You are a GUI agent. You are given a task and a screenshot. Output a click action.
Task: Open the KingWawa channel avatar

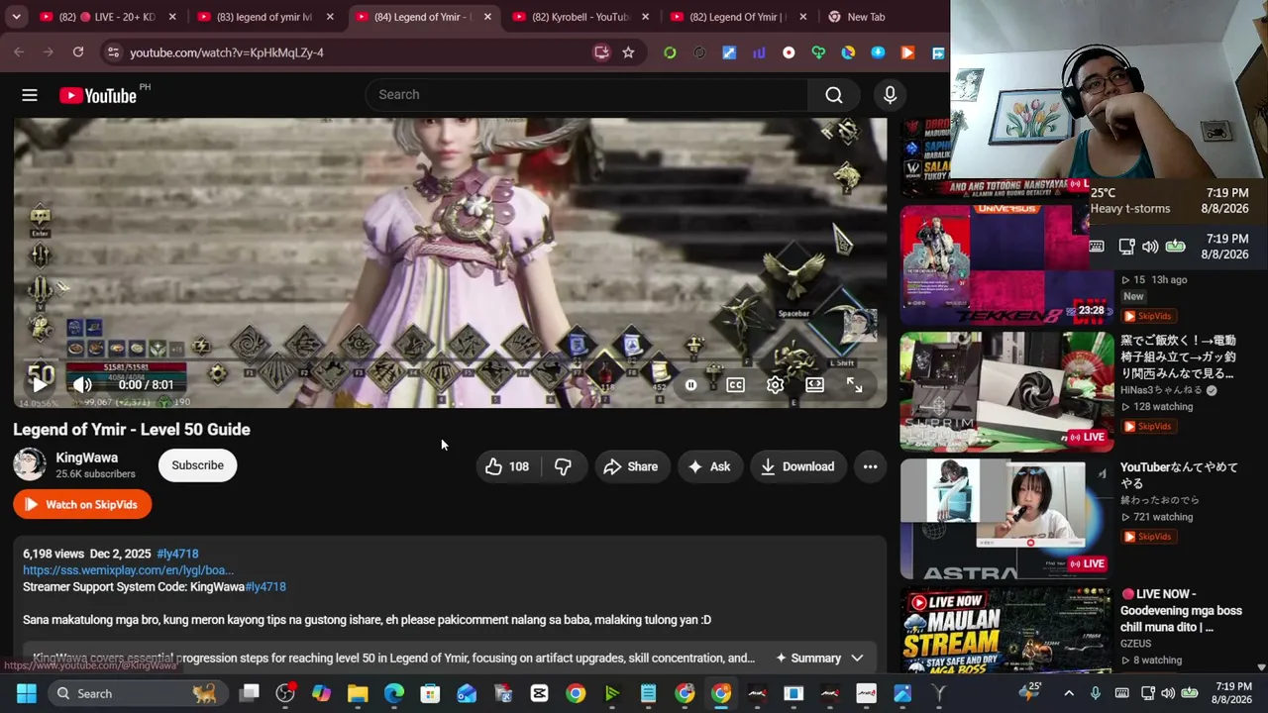pyautogui.click(x=30, y=465)
